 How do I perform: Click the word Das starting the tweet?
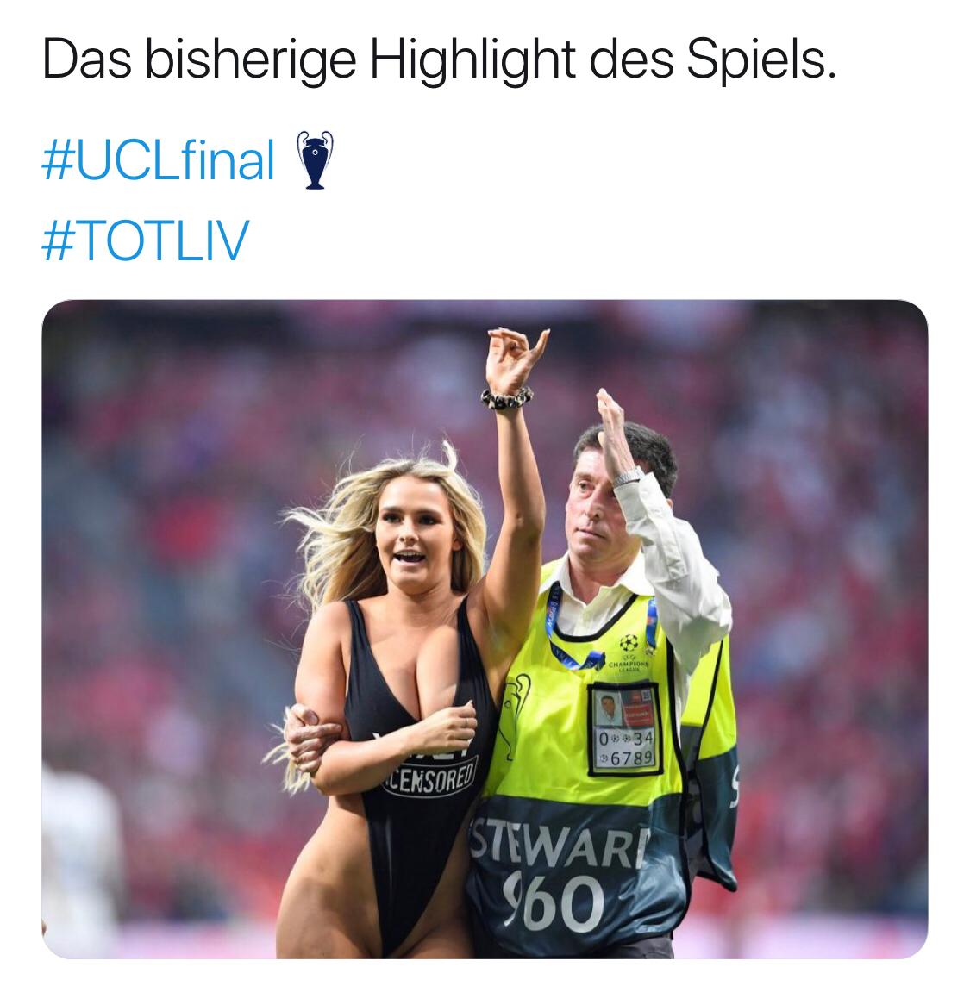pyautogui.click(x=87, y=61)
